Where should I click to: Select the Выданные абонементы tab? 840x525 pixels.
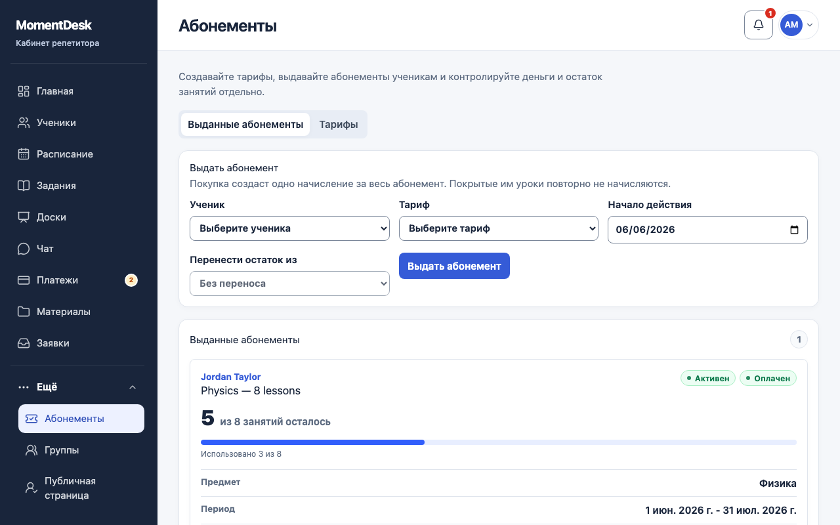(245, 125)
